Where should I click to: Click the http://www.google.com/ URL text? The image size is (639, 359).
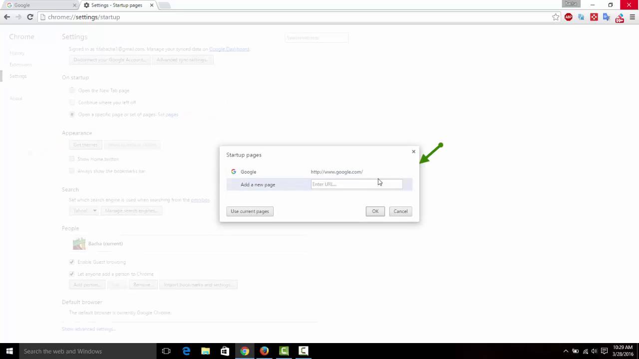click(336, 172)
